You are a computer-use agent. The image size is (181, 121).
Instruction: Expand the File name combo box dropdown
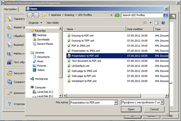tap(116, 102)
